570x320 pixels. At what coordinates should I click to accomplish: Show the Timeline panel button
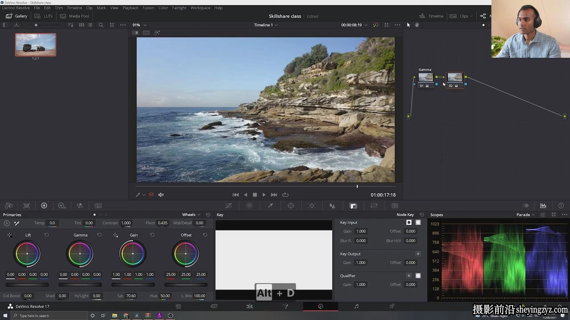[x=432, y=16]
